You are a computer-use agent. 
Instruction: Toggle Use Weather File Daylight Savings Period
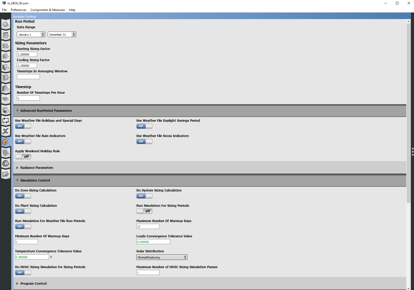tap(144, 126)
